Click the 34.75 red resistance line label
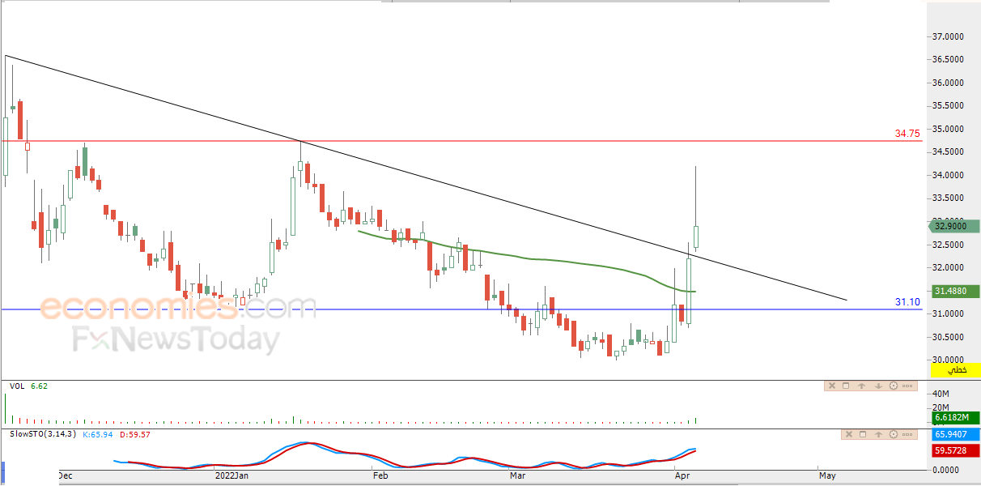This screenshot has width=981, height=486. (x=907, y=134)
